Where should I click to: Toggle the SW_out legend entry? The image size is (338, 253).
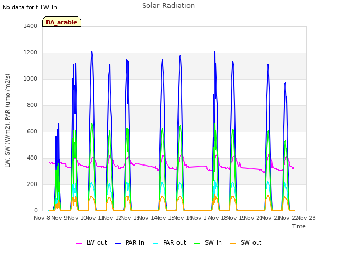[x=246, y=242]
